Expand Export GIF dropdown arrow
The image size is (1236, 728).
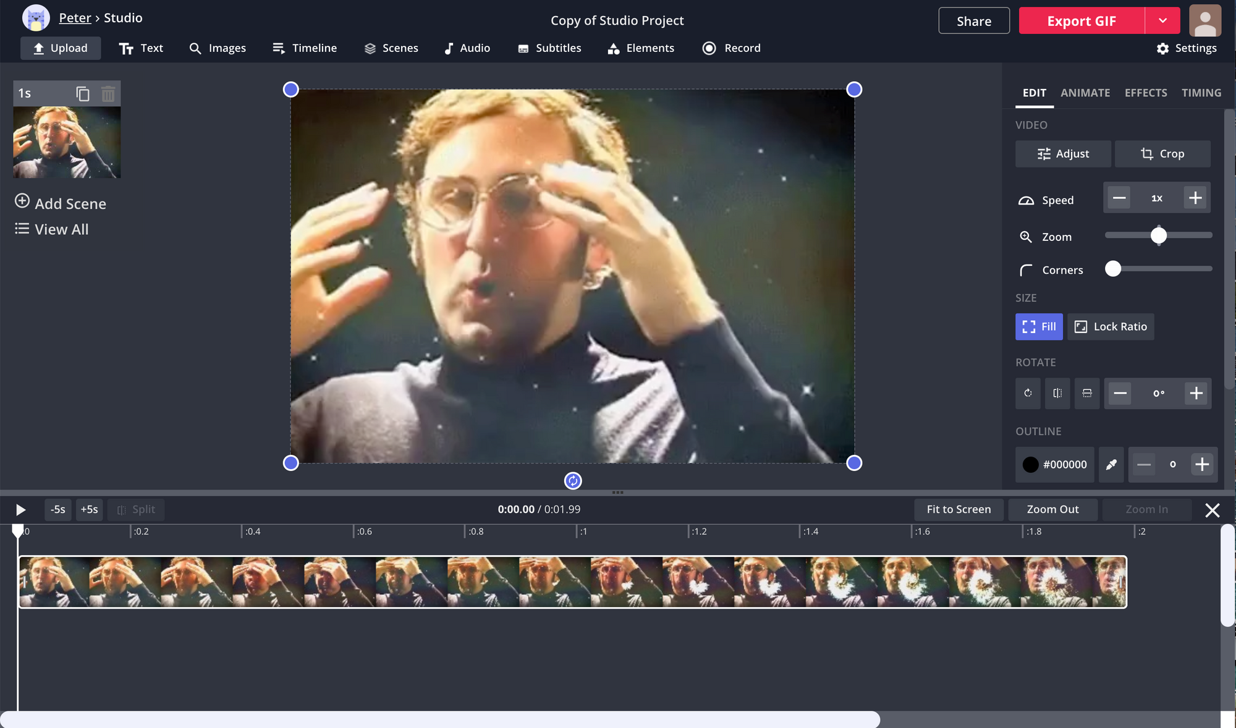(1162, 21)
